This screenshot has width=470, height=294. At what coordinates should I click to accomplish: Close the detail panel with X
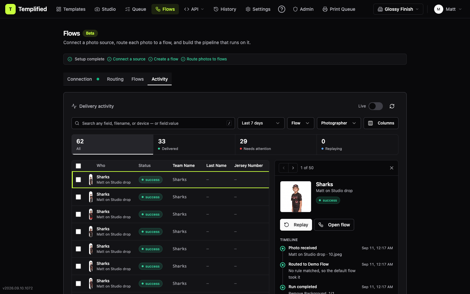click(392, 168)
